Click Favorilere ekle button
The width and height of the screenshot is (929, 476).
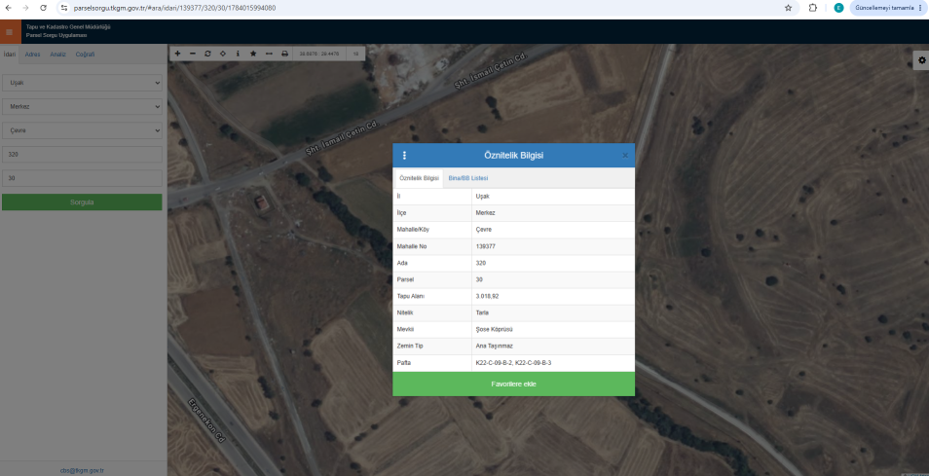pos(513,384)
